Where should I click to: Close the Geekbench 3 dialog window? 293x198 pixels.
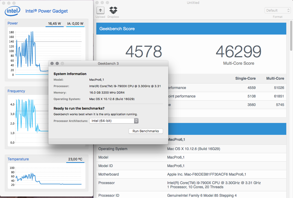[52, 63]
